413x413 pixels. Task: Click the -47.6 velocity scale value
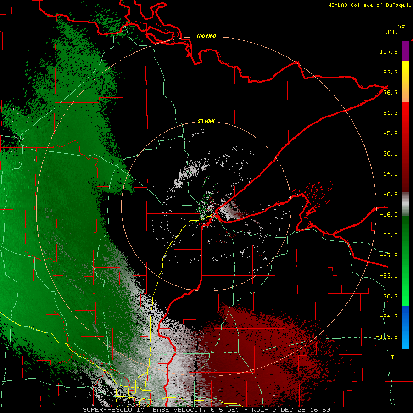pyautogui.click(x=389, y=256)
